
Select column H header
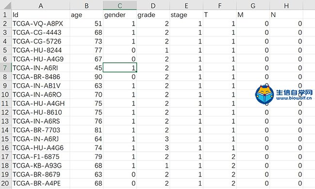[286, 6]
